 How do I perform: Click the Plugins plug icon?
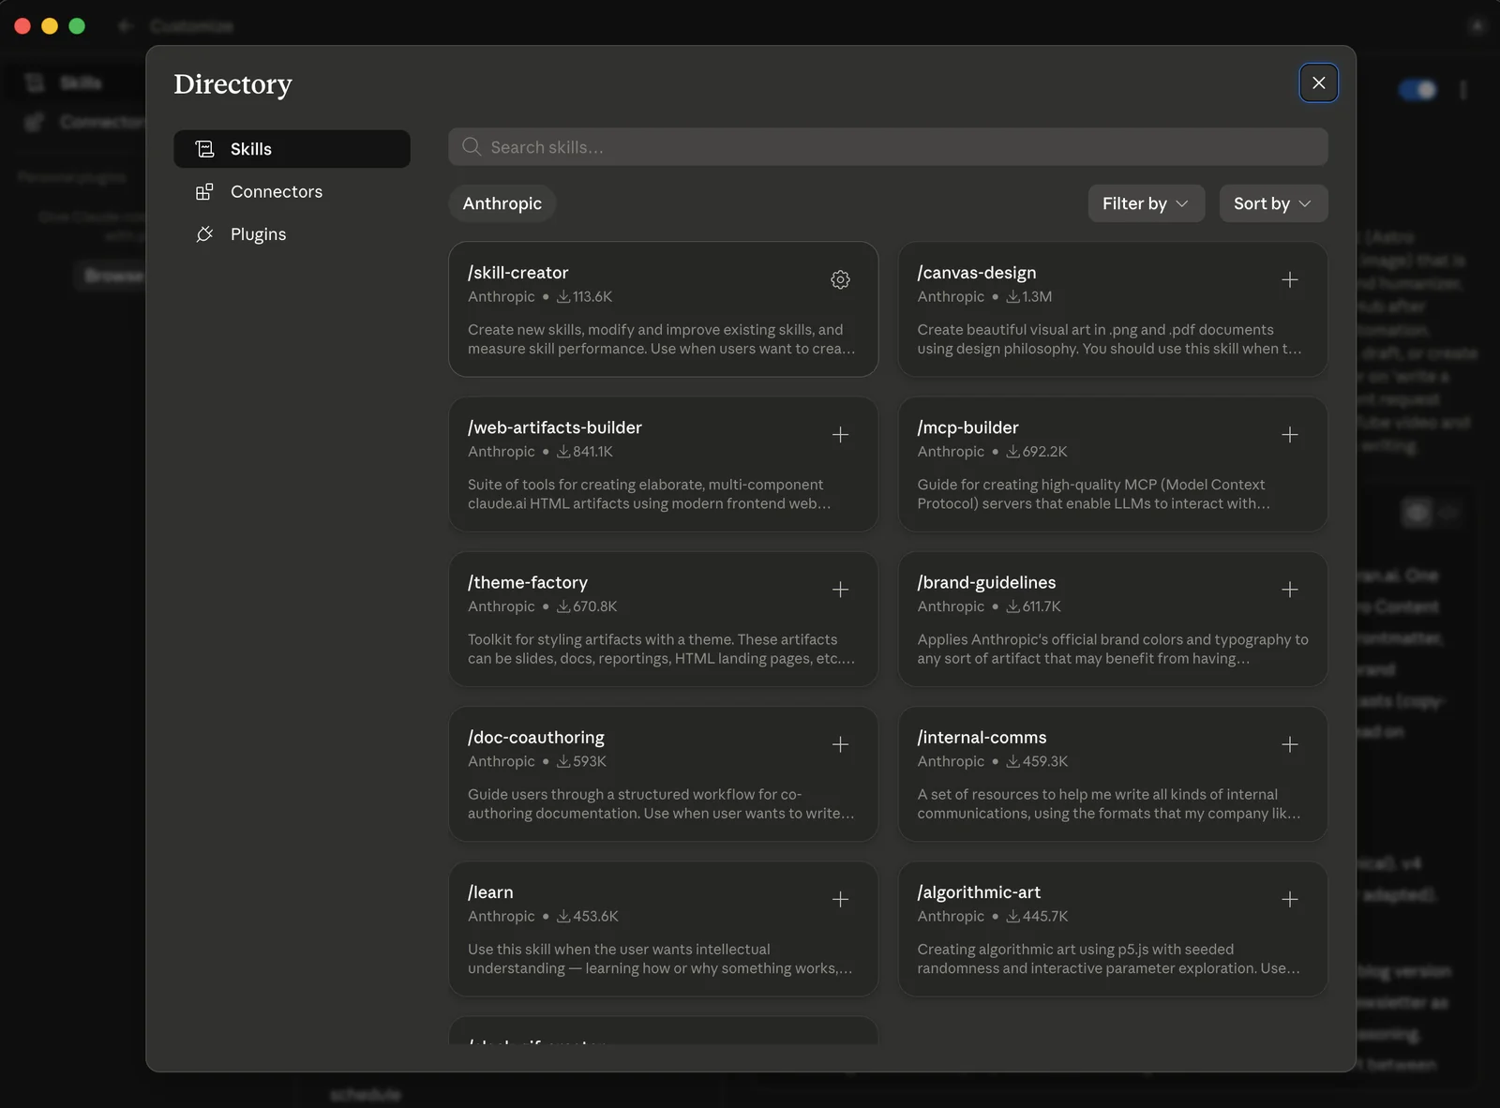[204, 234]
